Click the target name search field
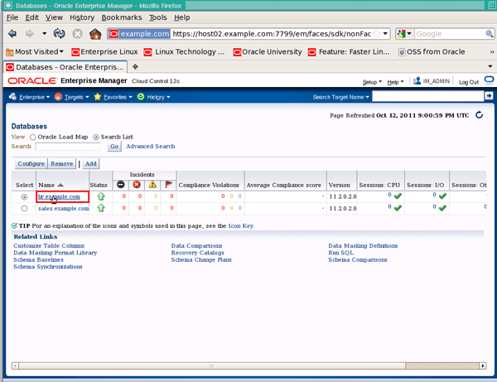This screenshot has width=497, height=382. (428, 96)
